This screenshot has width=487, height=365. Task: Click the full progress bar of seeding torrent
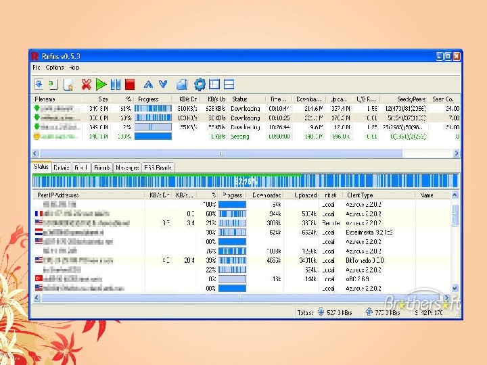(153, 137)
